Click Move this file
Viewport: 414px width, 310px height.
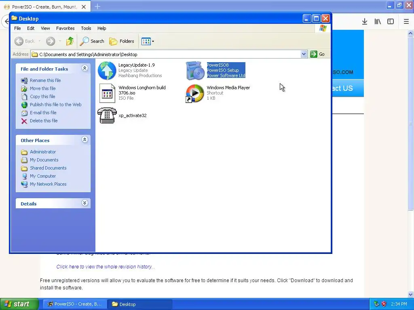42,88
